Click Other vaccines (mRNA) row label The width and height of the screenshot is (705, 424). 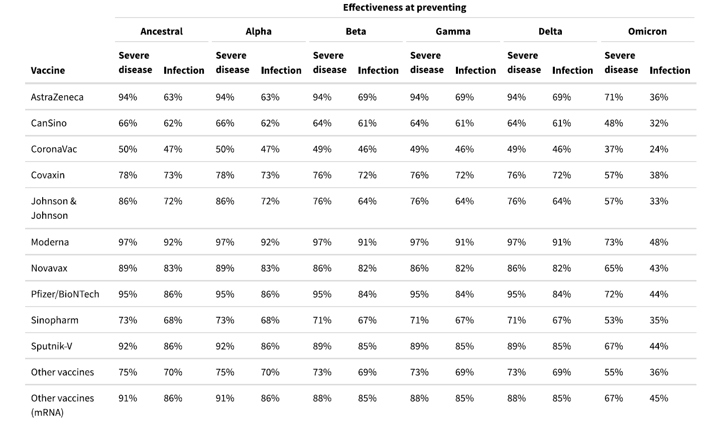62,405
